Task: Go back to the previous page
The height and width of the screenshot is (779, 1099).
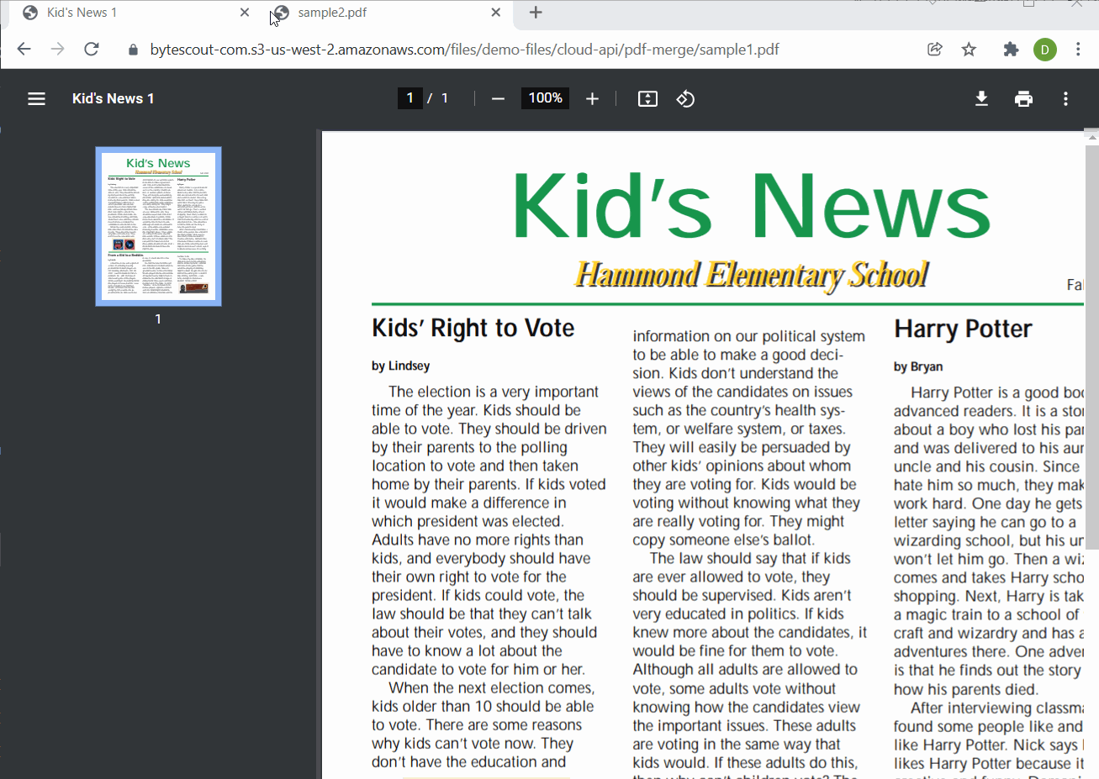Action: click(24, 49)
